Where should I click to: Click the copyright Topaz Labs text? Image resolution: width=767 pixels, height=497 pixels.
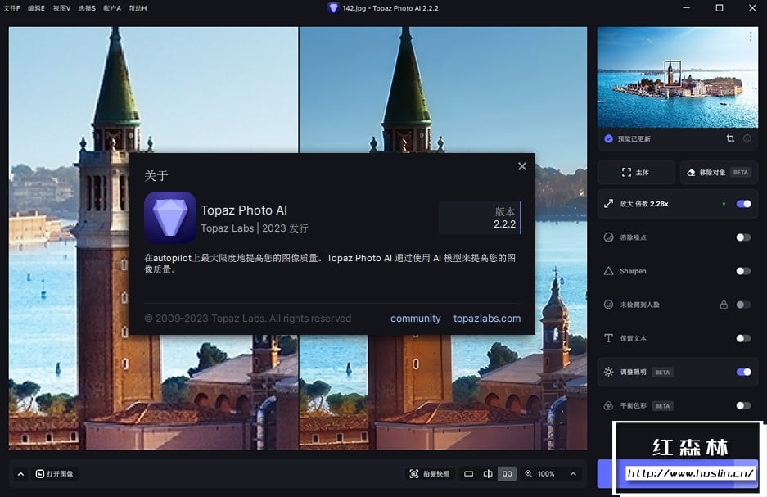click(248, 319)
